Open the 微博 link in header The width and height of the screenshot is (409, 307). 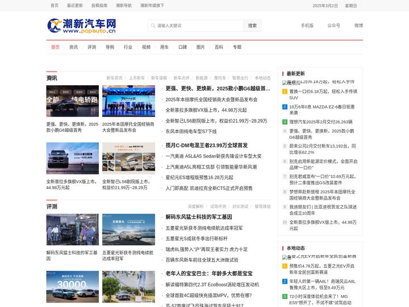click(358, 26)
